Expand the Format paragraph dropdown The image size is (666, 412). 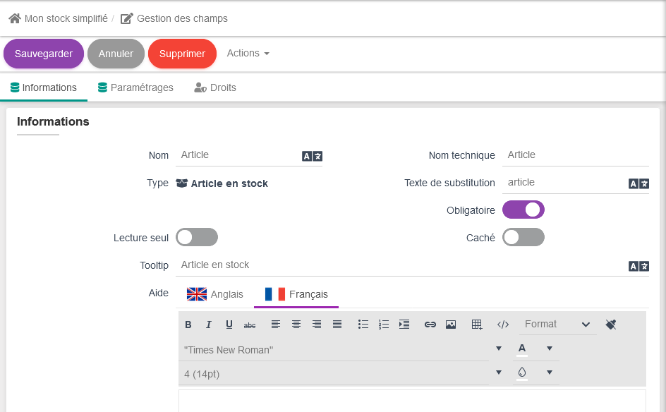coord(557,325)
